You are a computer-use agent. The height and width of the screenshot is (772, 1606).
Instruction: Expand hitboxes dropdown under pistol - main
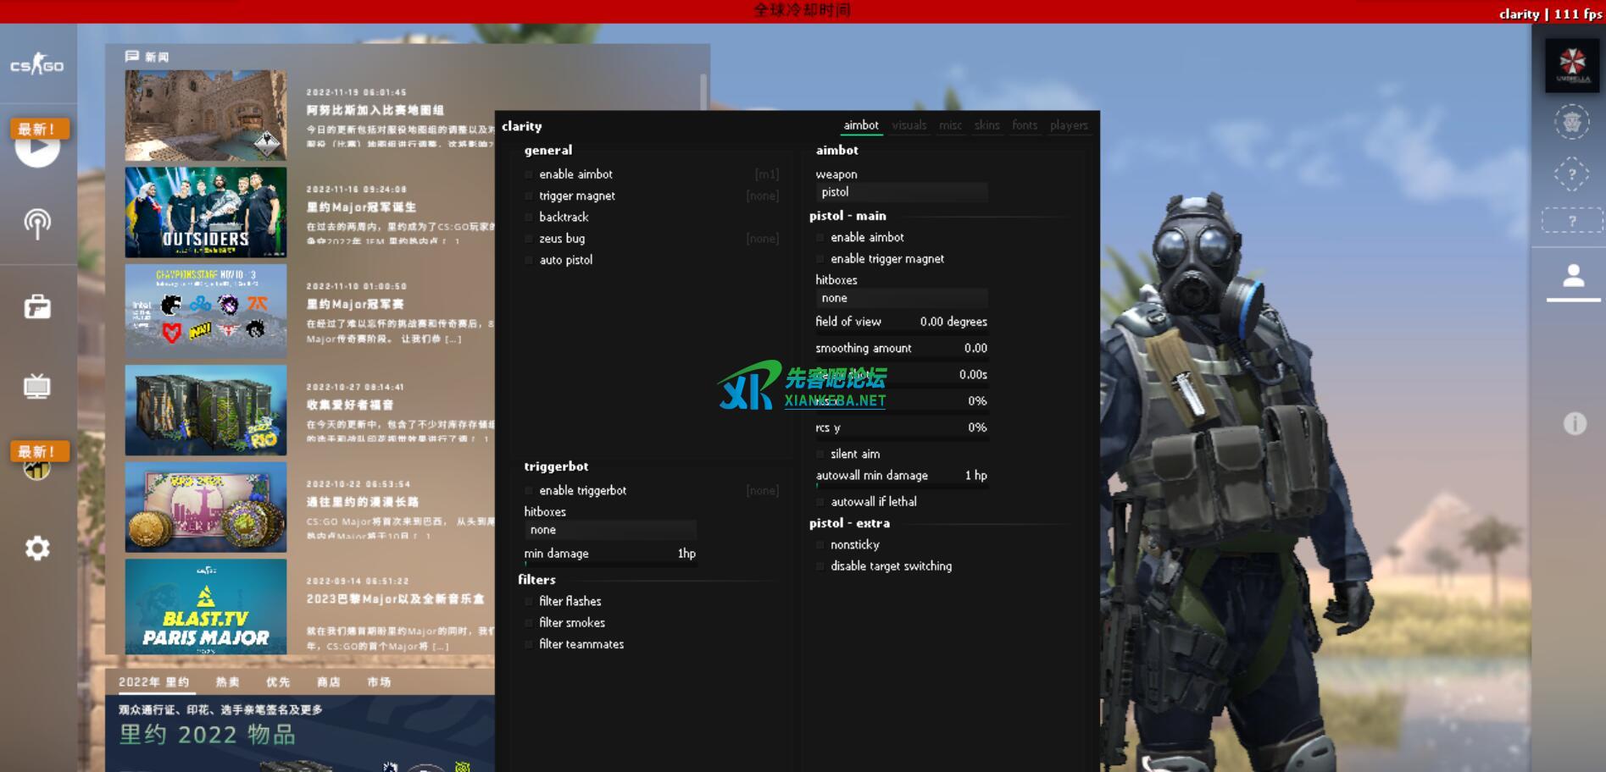point(901,298)
